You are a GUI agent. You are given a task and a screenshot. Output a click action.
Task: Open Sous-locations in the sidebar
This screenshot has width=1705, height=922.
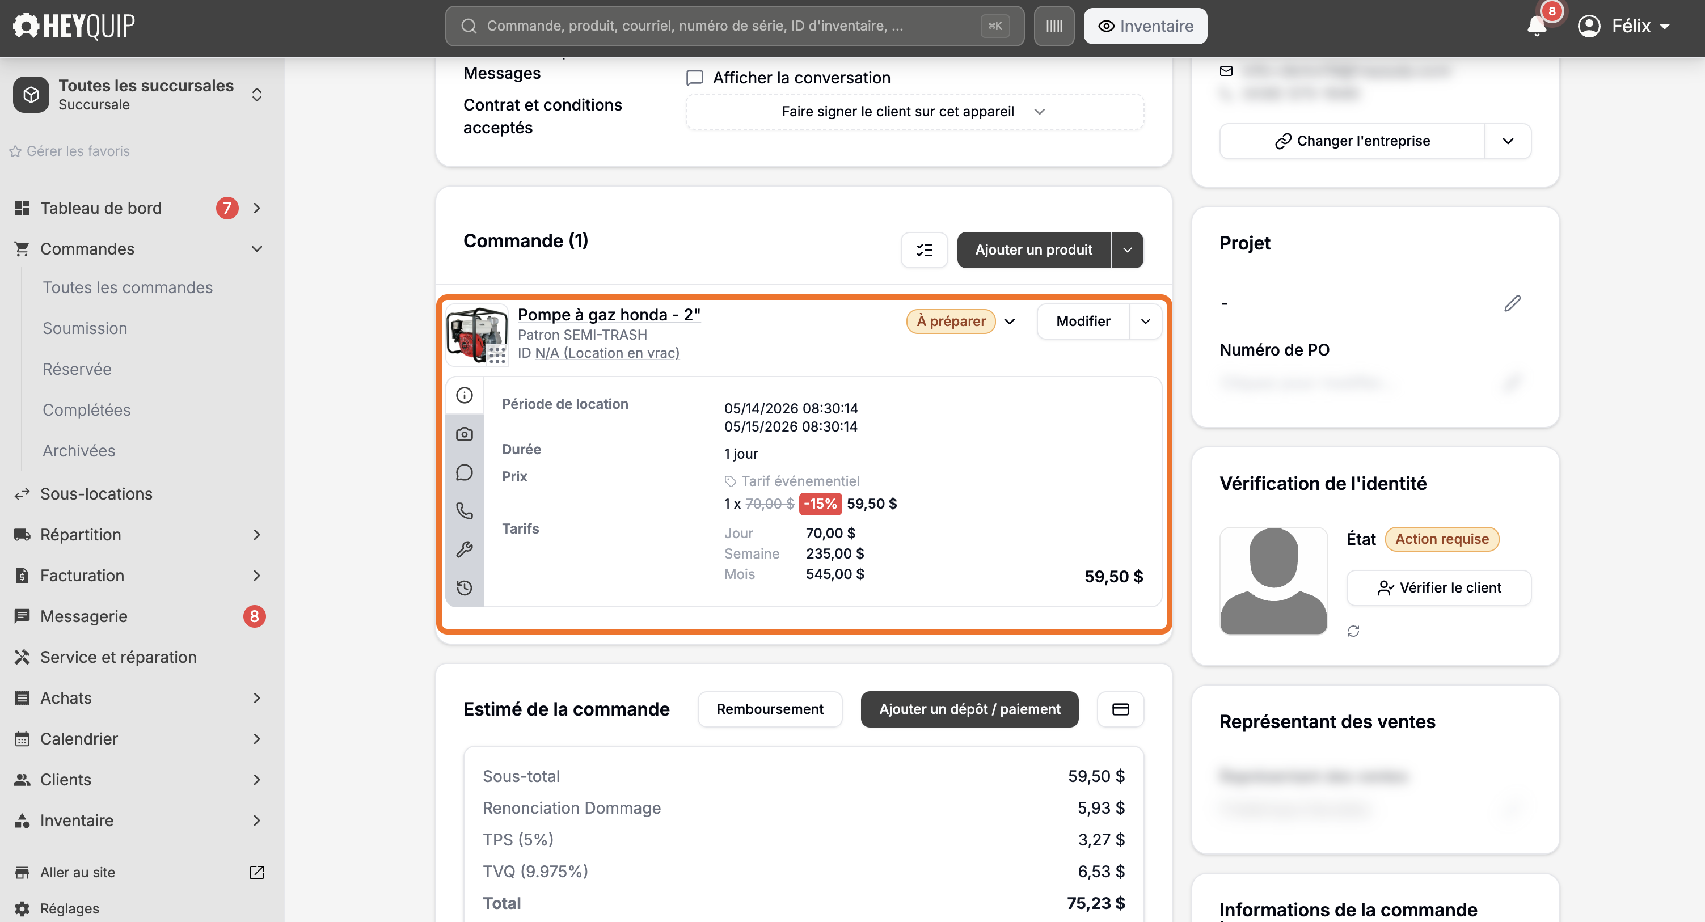pos(96,494)
